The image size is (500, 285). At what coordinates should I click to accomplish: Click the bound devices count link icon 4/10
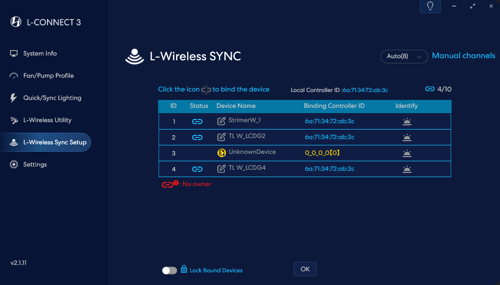click(430, 89)
